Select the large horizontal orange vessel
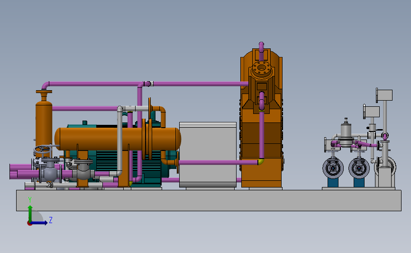 point(118,139)
